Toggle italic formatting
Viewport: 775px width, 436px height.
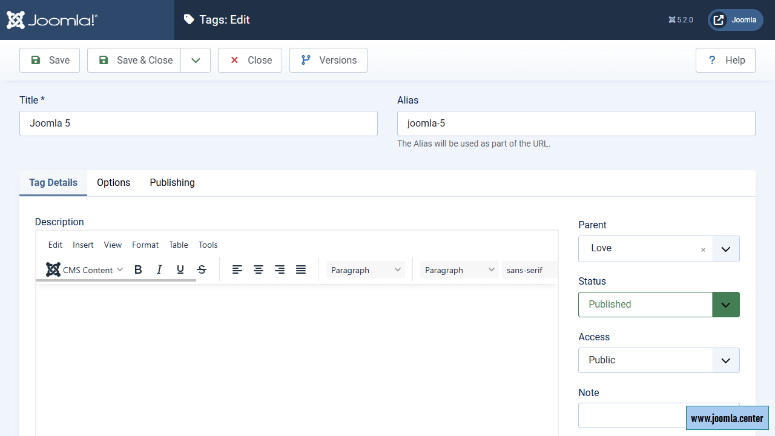(x=159, y=269)
